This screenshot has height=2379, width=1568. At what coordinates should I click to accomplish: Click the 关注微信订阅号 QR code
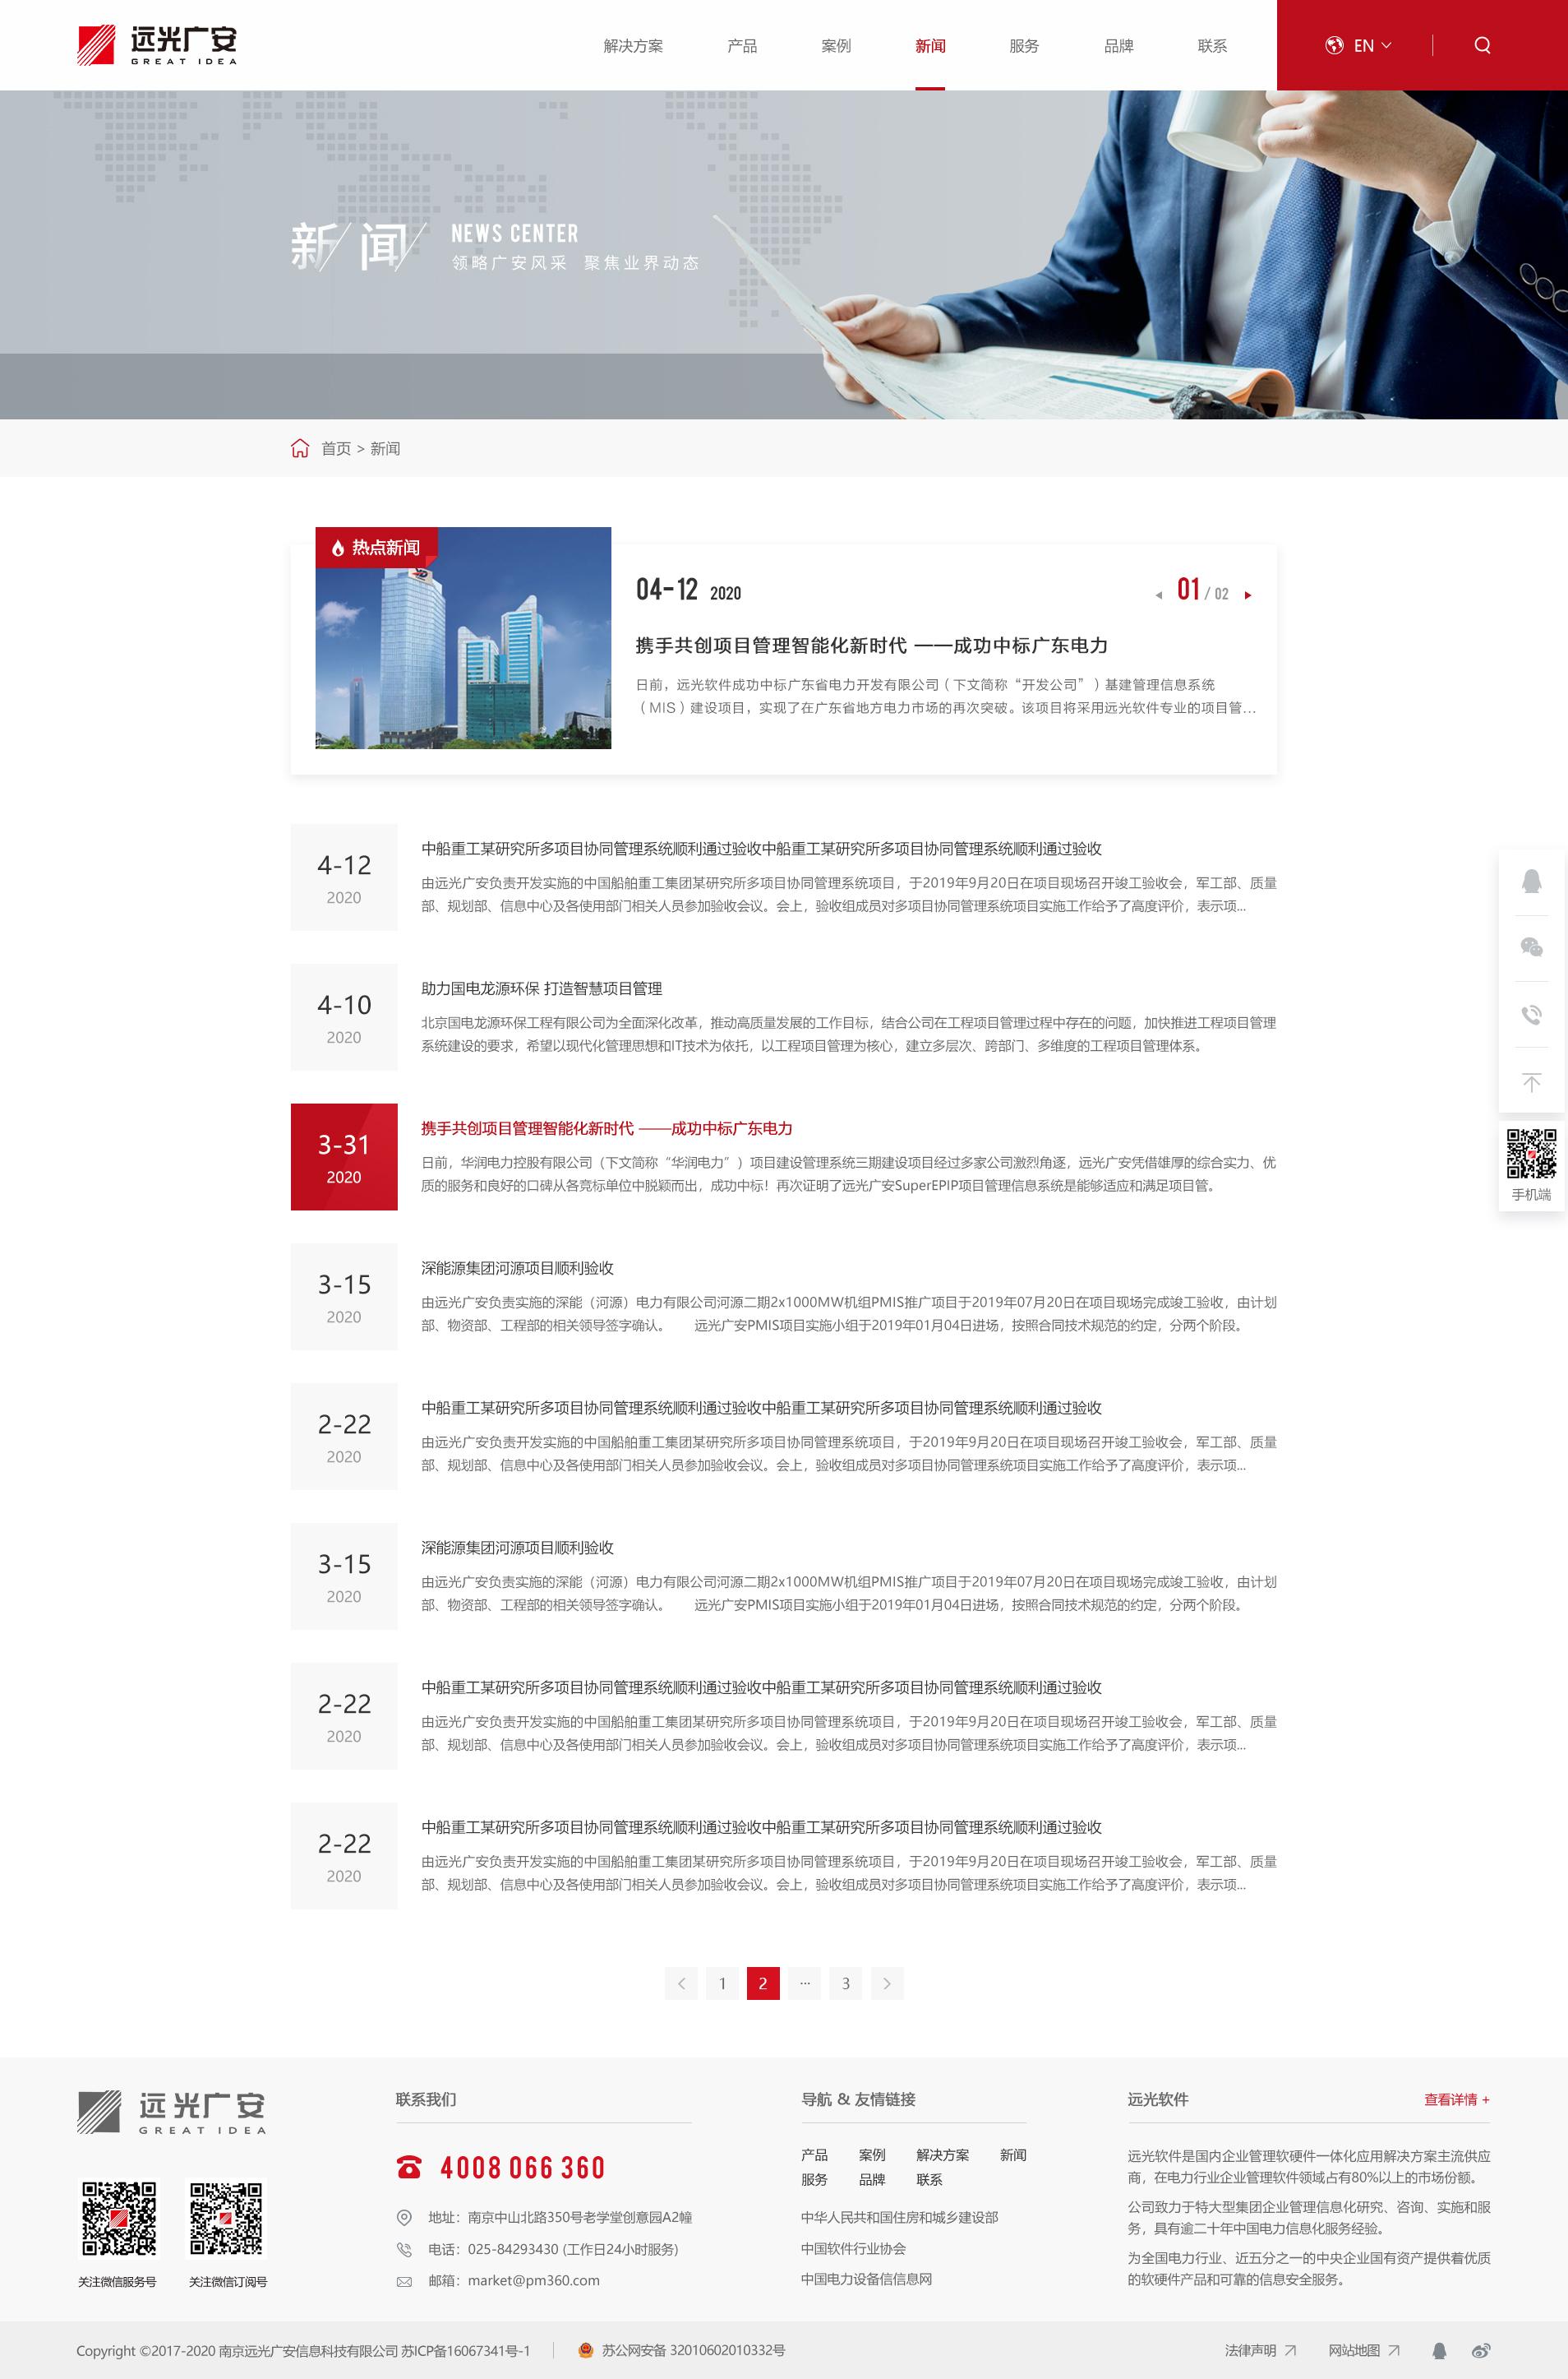click(x=227, y=2218)
